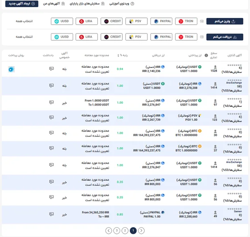The image size is (250, 237).
Task: Click the trade level info icon
Action: (x=206, y=55)
